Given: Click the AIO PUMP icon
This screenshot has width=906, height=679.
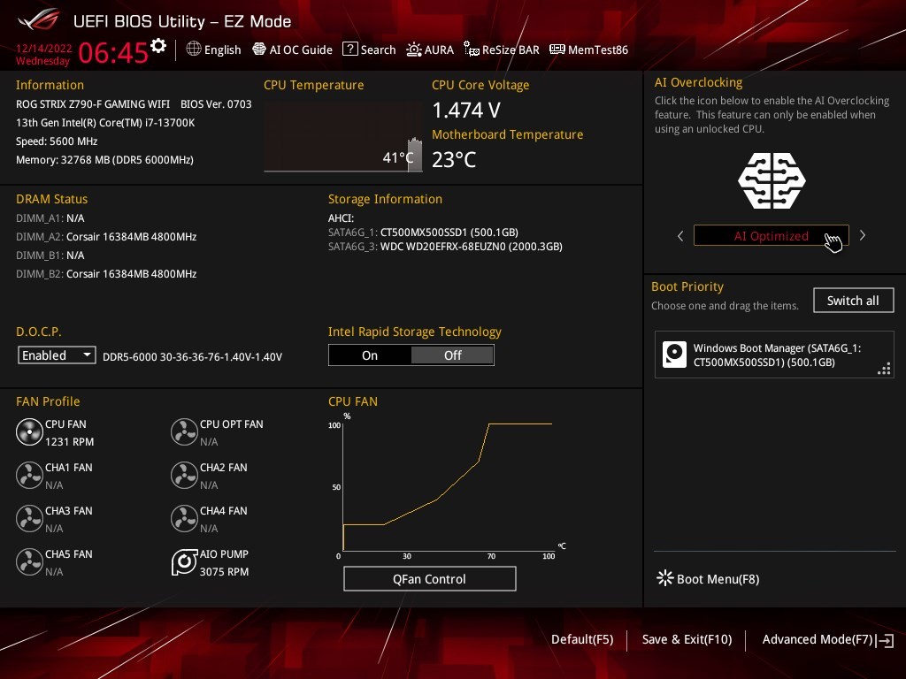Looking at the screenshot, I should click(184, 562).
